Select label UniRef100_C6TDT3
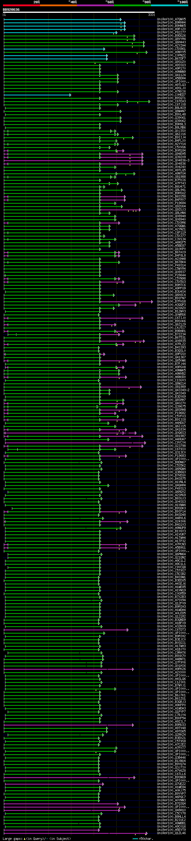Image resolution: width=191 pixels, height=841 pixels. 171,630
